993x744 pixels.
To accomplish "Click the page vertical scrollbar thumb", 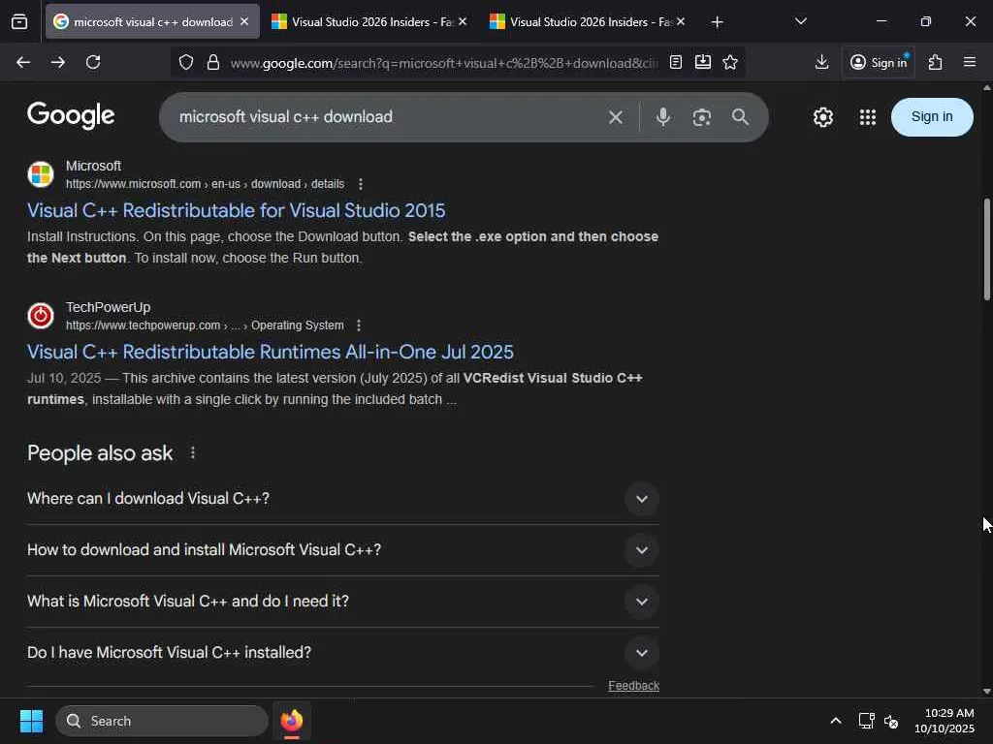I will [x=986, y=249].
